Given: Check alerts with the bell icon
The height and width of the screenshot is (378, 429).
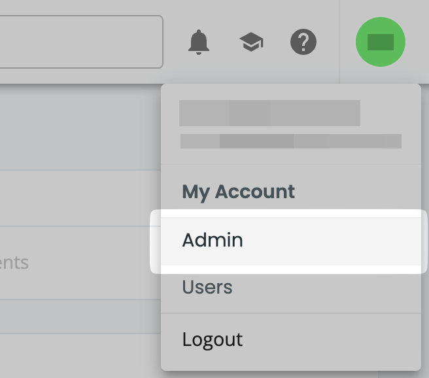Looking at the screenshot, I should click(x=199, y=43).
